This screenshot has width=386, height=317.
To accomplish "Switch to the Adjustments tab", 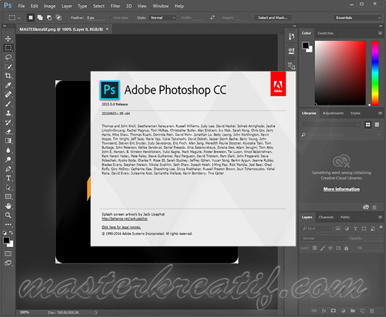I will pyautogui.click(x=333, y=113).
